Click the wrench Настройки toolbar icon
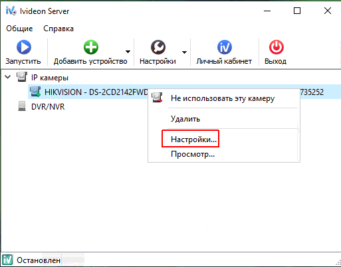The image size is (341, 267). click(158, 47)
